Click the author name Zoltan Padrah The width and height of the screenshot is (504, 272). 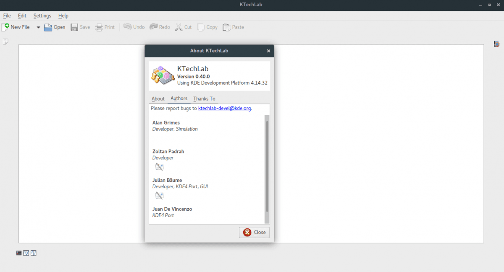[x=168, y=151]
